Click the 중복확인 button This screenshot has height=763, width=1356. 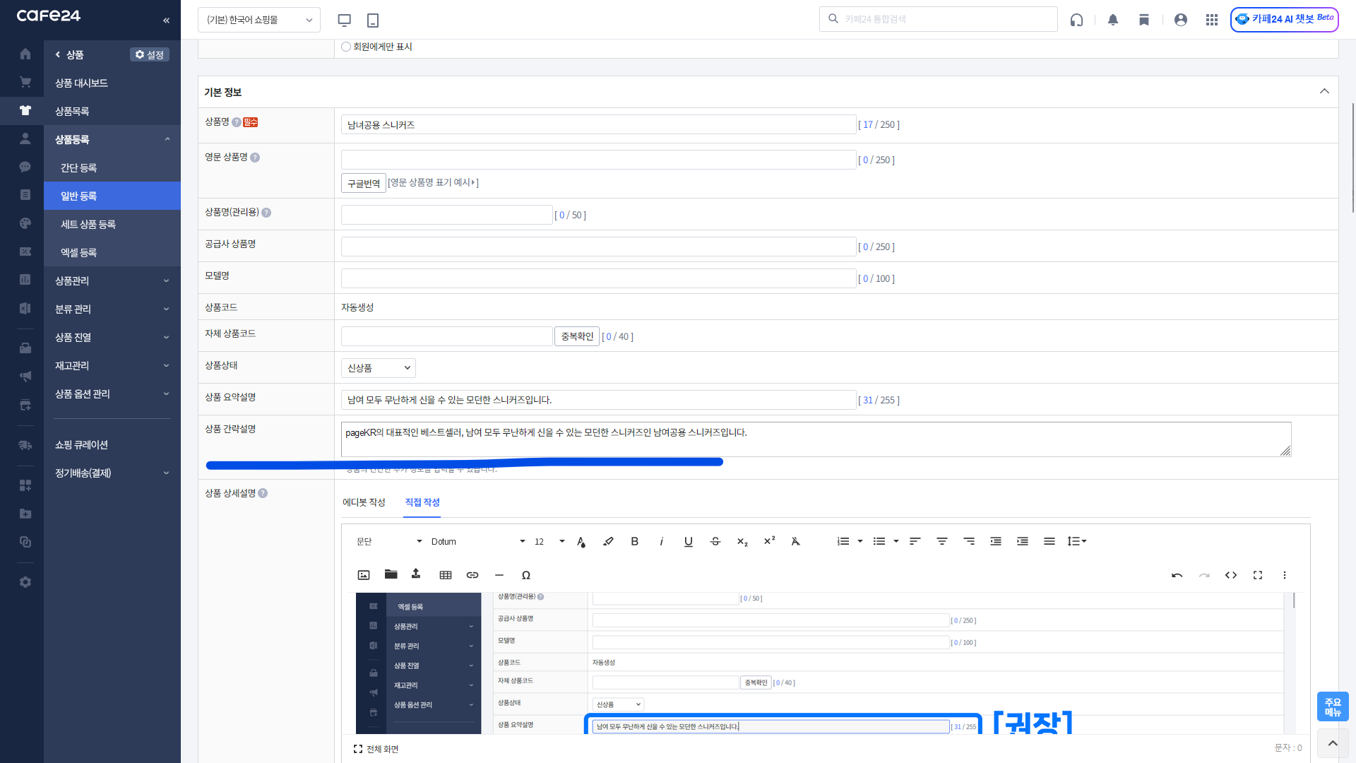577,336
